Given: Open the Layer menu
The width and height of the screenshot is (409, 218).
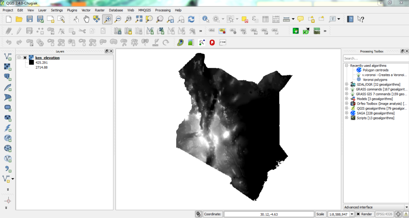Looking at the screenshot, I should pos(42,10).
